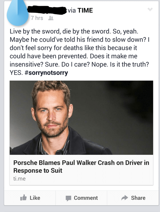This screenshot has width=160, height=212.
Task: Click the word via in the post header
Action: coord(72,10)
